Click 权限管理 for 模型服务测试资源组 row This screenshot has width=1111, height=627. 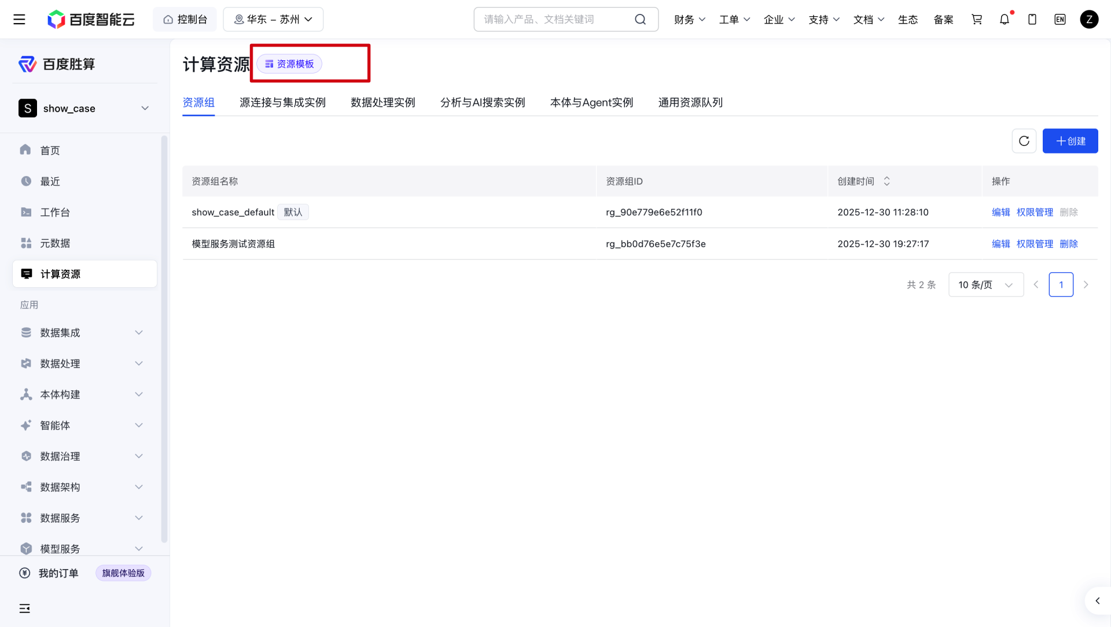(x=1035, y=244)
